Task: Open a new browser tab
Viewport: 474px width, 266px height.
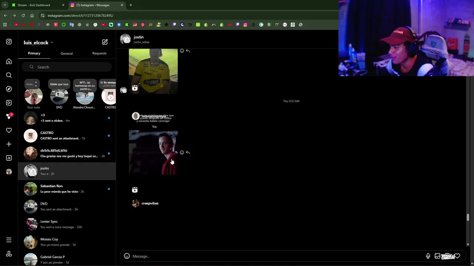Action: click(131, 5)
